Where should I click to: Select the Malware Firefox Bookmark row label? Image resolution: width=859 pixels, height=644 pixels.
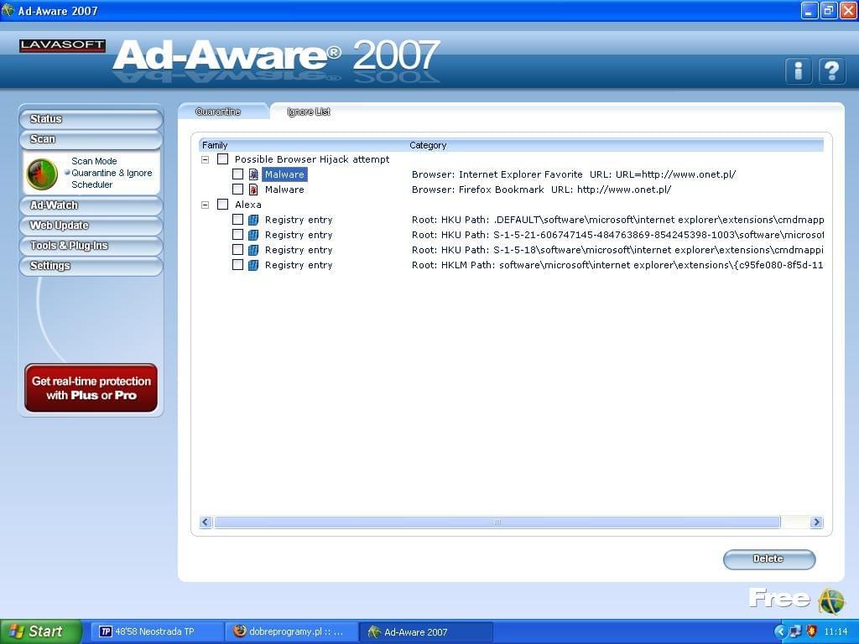click(x=284, y=190)
